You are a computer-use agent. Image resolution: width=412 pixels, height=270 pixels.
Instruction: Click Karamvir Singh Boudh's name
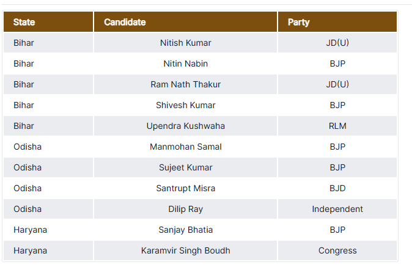point(185,250)
